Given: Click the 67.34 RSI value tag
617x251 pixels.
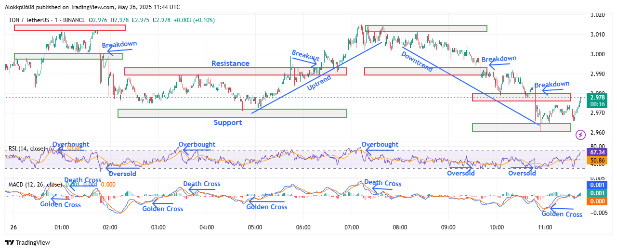Looking at the screenshot, I should point(598,152).
